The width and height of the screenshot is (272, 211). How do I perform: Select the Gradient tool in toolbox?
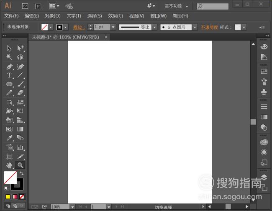click(21, 129)
